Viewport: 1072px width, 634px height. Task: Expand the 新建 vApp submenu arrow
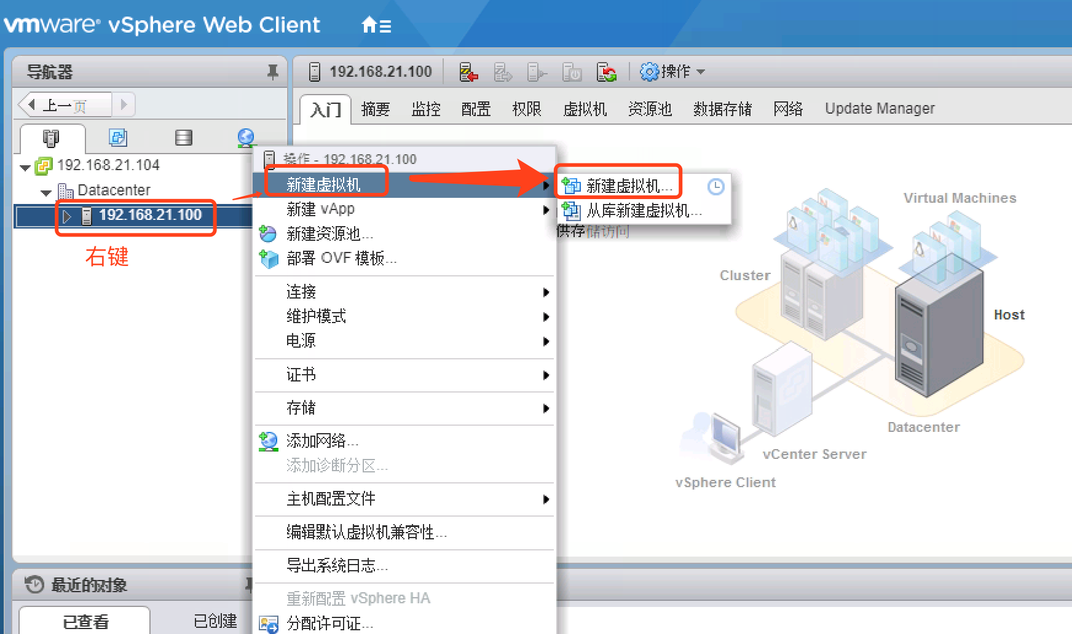click(546, 209)
